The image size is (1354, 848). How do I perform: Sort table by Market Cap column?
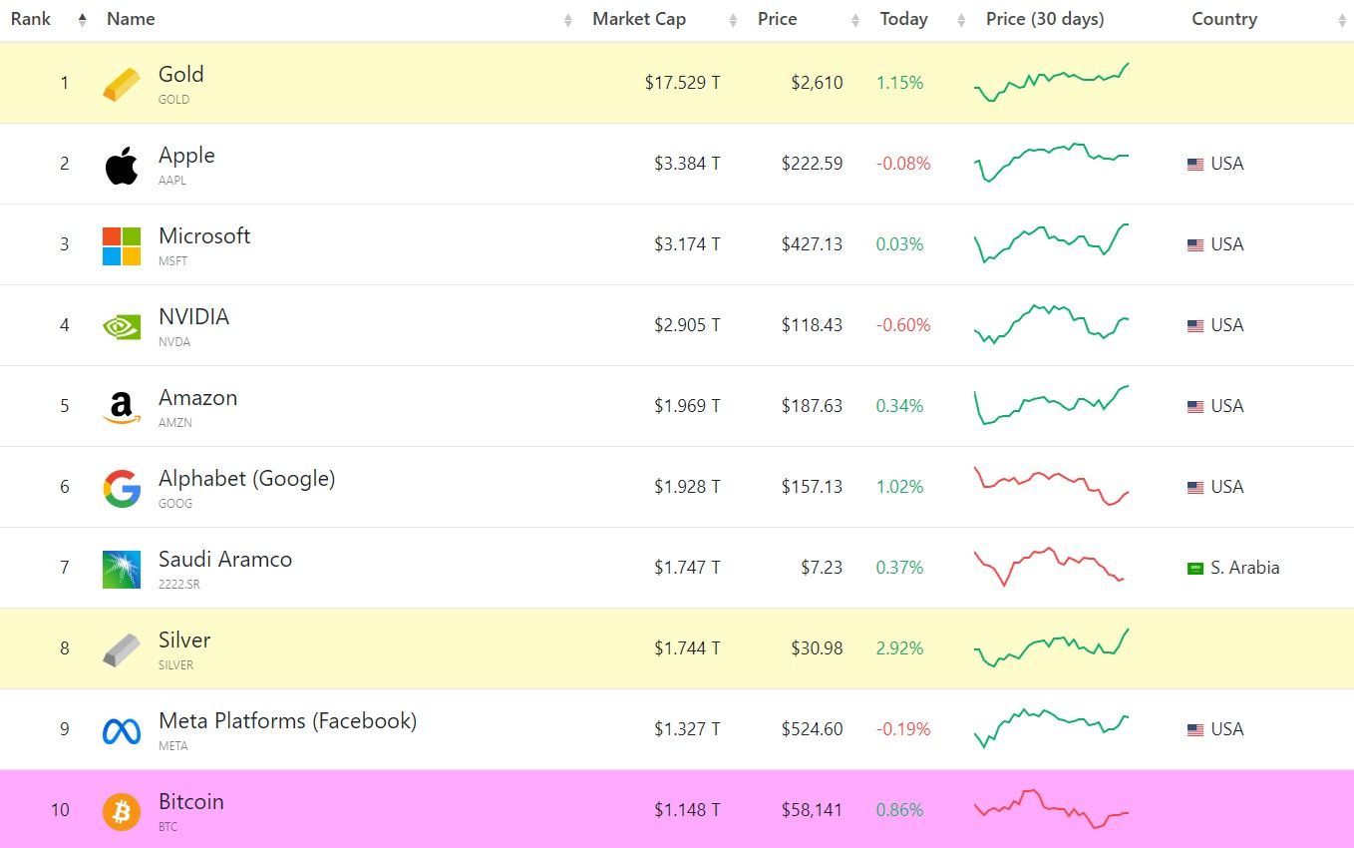coord(639,19)
